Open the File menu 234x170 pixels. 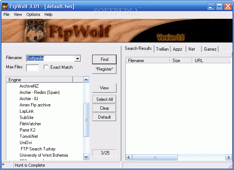pos(6,14)
